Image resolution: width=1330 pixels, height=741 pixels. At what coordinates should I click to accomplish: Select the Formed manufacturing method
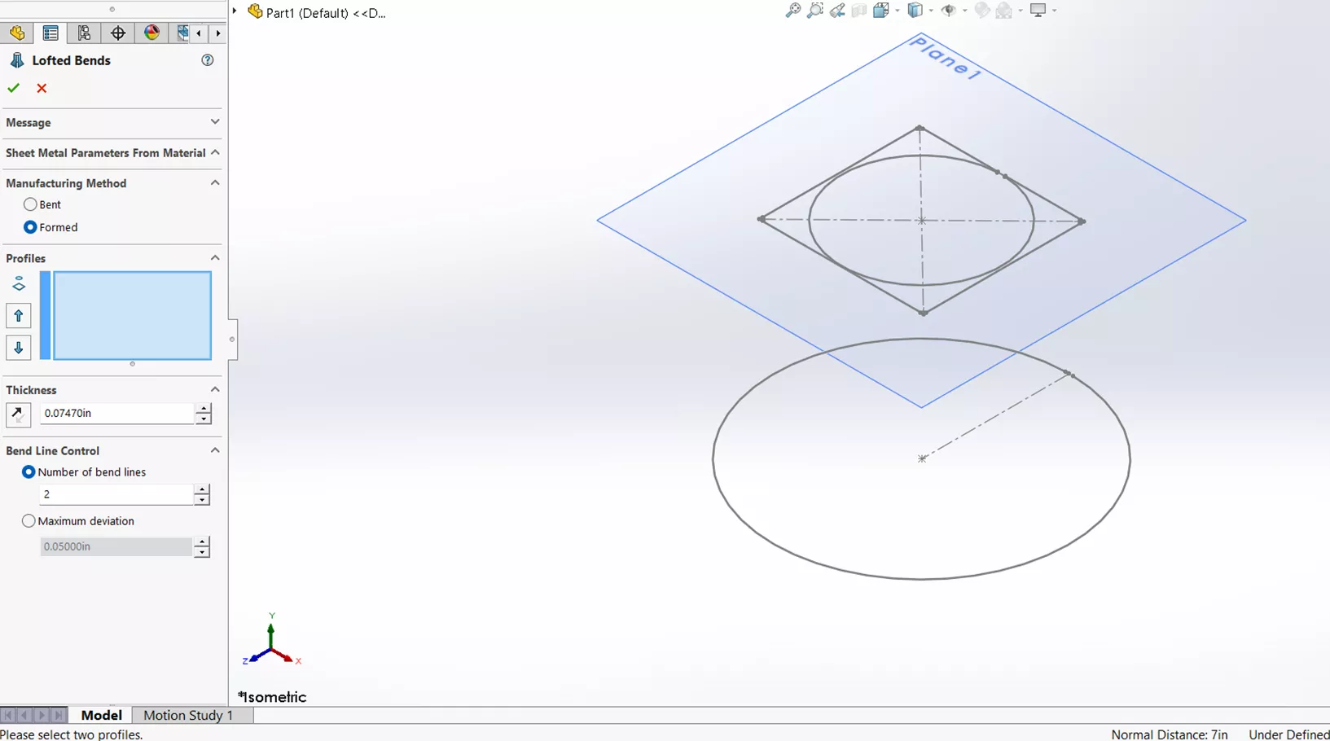30,227
